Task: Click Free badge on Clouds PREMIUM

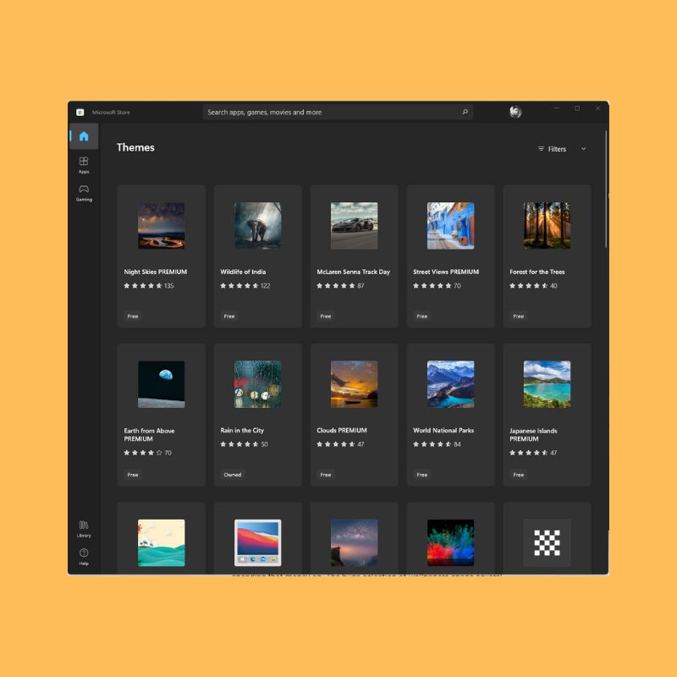Action: [x=326, y=475]
